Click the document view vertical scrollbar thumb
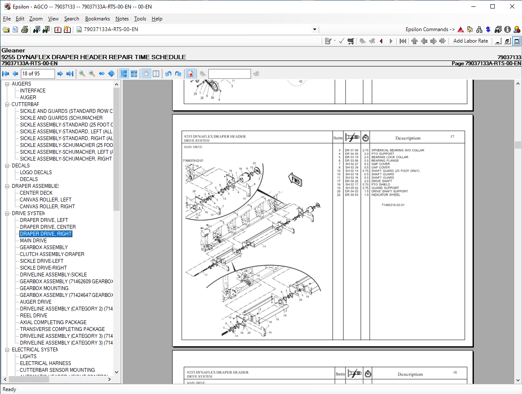Viewport: 522px width, 394px height. point(518,145)
